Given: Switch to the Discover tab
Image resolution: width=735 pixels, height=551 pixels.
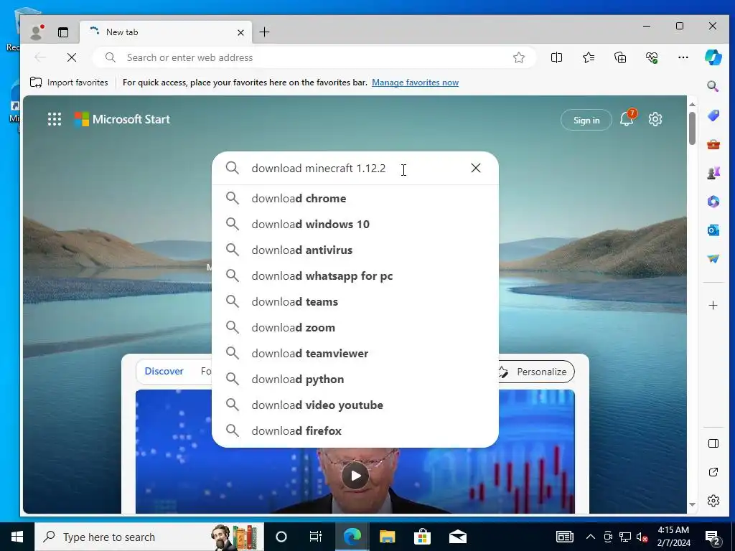Looking at the screenshot, I should [164, 371].
